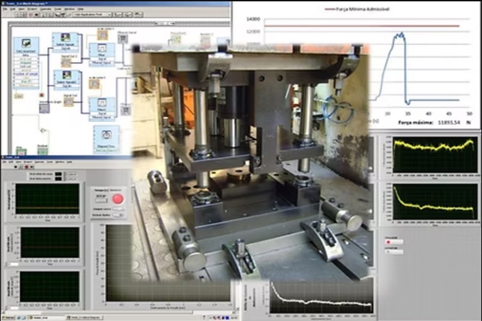This screenshot has width=482, height=321.
Task: Click Run arrow in front panel toolbar
Action: (16, 167)
